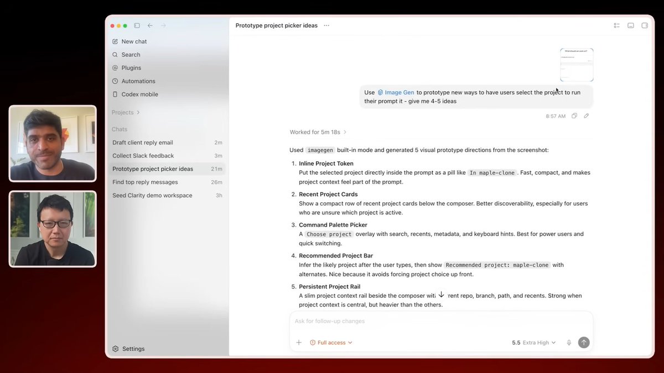Click the Recent Project Cards heading
The height and width of the screenshot is (373, 664).
[x=328, y=195]
